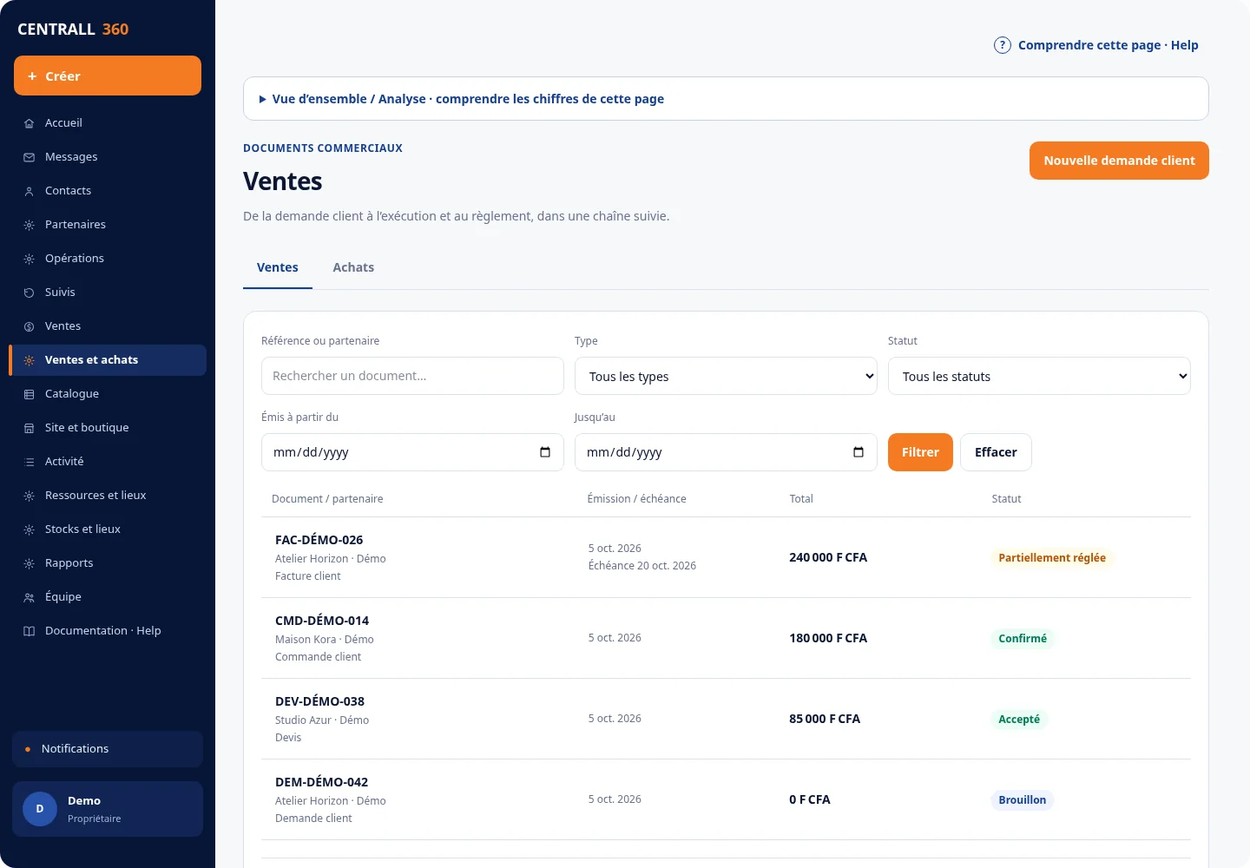Switch to the Achats tab
This screenshot has height=868, width=1250.
[x=353, y=267]
